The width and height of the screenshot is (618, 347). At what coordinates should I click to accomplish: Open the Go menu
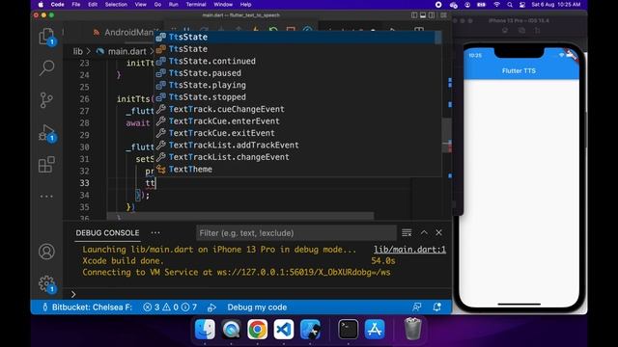157,5
